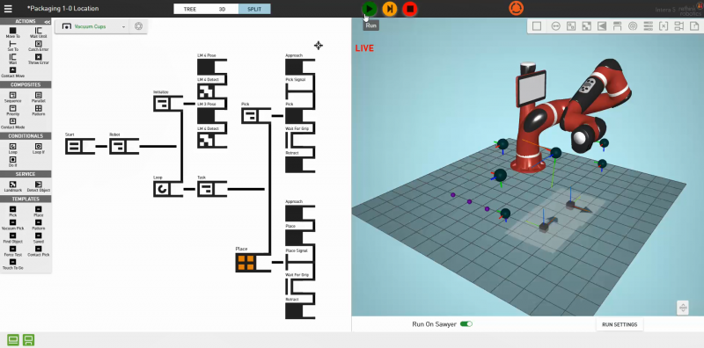Select the Landmark service icon
The image size is (704, 348).
[x=12, y=185]
